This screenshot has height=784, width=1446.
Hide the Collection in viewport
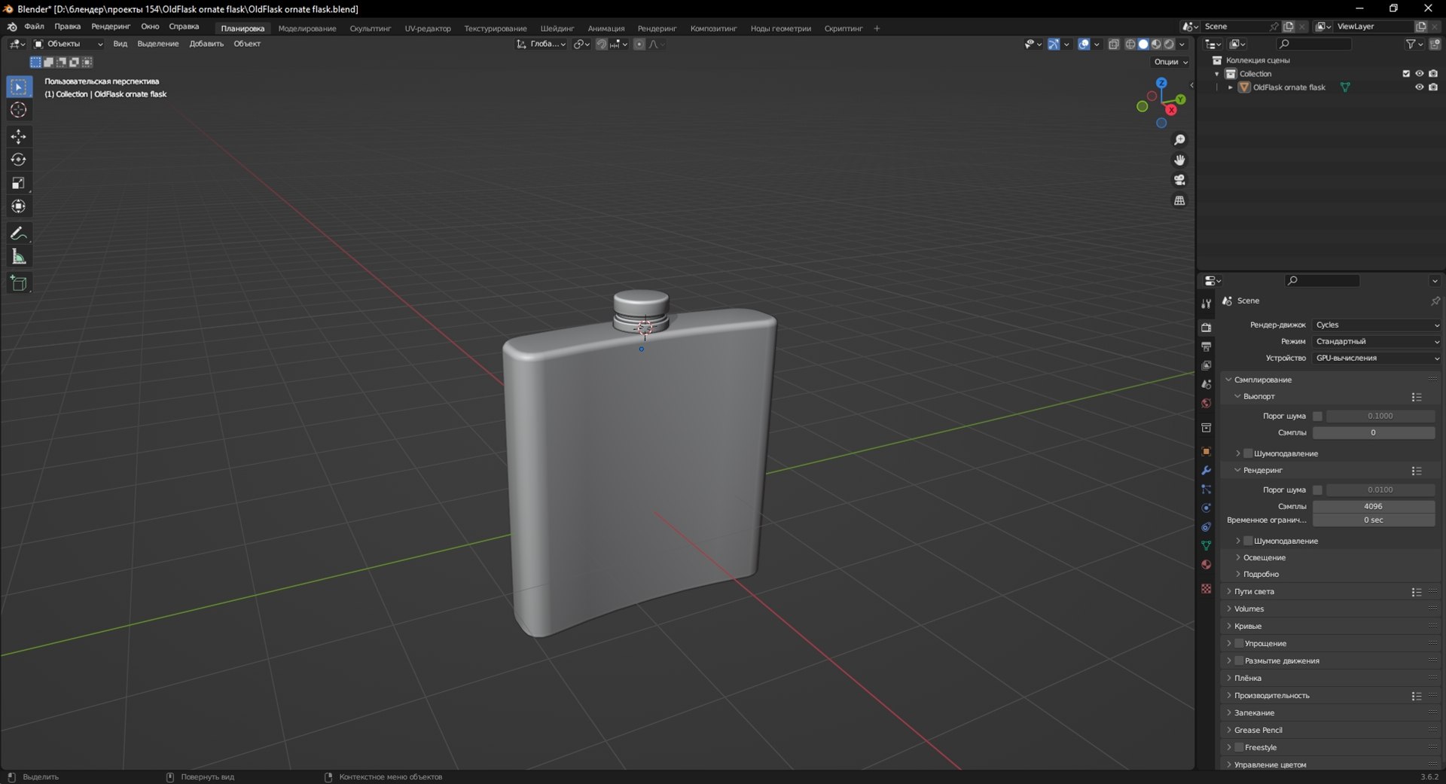[1420, 74]
